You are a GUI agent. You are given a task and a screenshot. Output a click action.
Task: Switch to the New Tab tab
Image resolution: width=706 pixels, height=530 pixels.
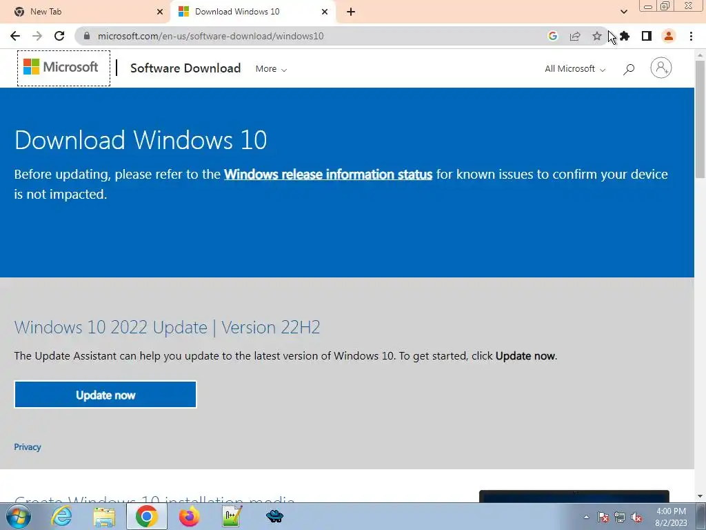tap(85, 12)
